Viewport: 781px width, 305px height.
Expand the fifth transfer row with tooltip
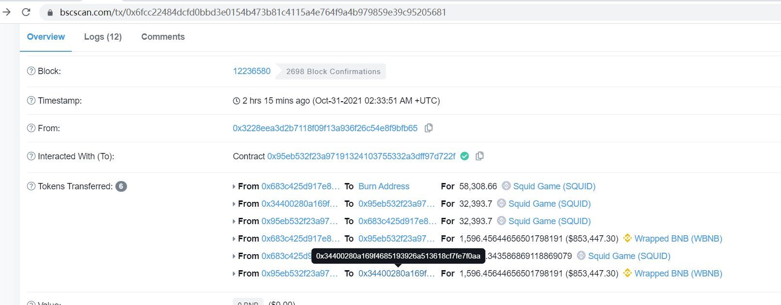click(x=234, y=256)
